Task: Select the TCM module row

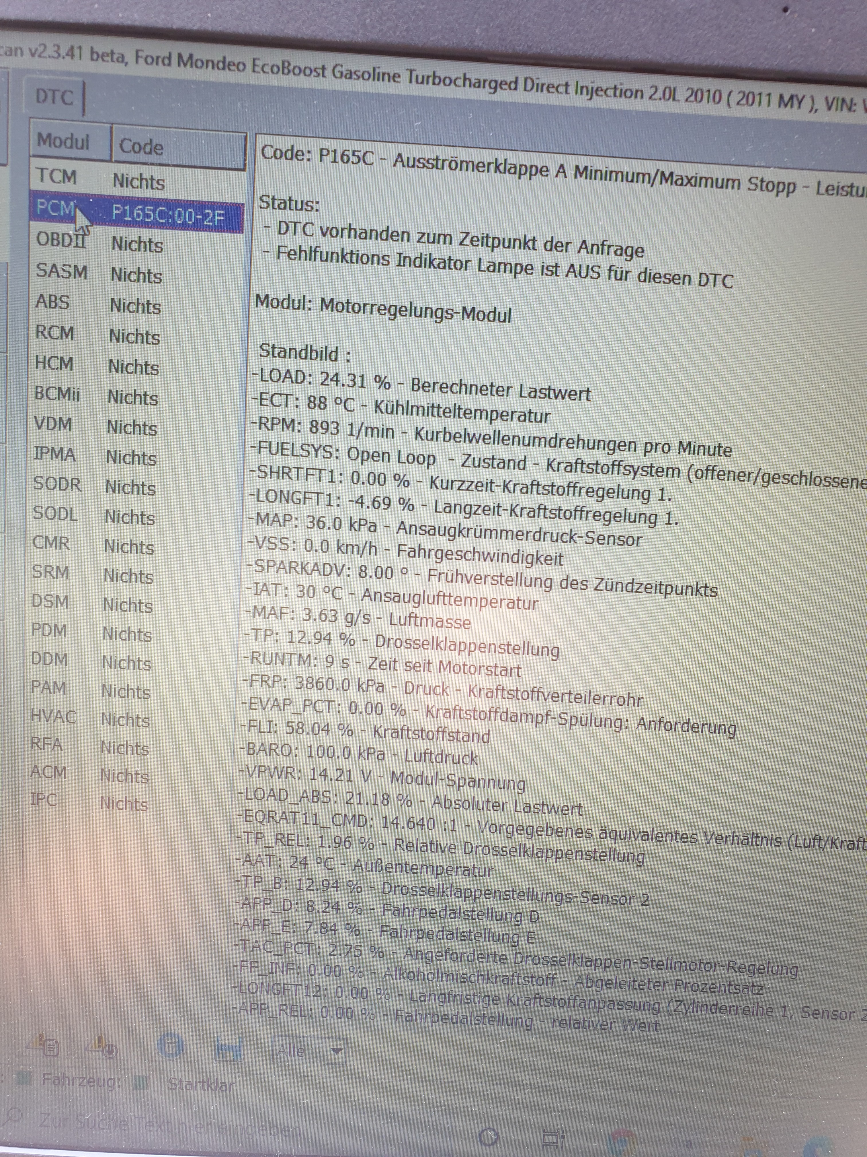Action: point(99,179)
